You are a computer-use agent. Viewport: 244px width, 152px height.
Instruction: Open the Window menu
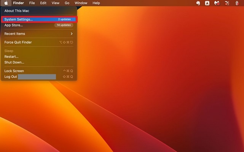(81, 3)
